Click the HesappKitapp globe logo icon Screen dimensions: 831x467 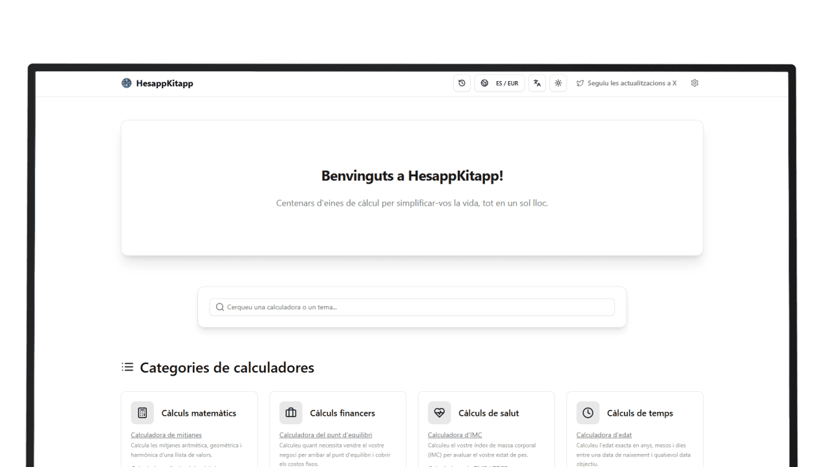click(127, 83)
